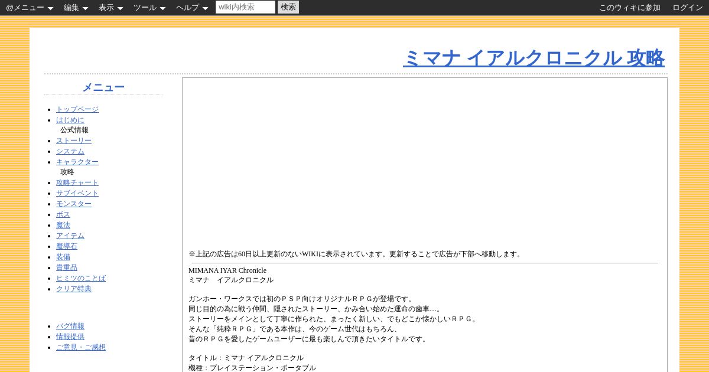Open the 情報提供 page link
The width and height of the screenshot is (709, 372).
click(70, 337)
